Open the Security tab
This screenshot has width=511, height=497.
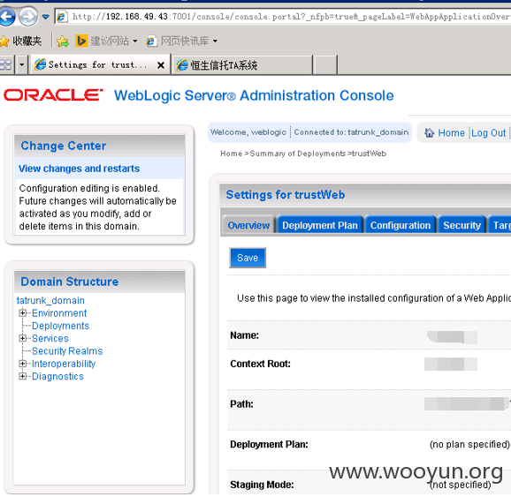tap(461, 225)
